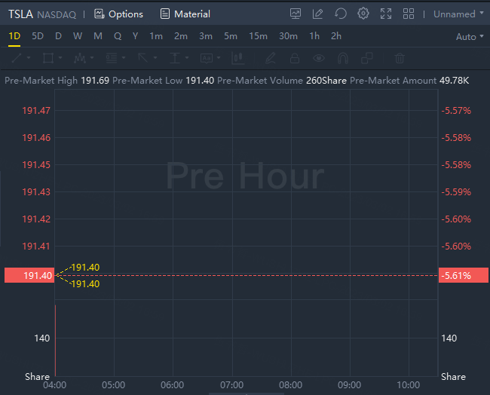
Task: Toggle the magnet snap mode icon
Action: [x=343, y=58]
